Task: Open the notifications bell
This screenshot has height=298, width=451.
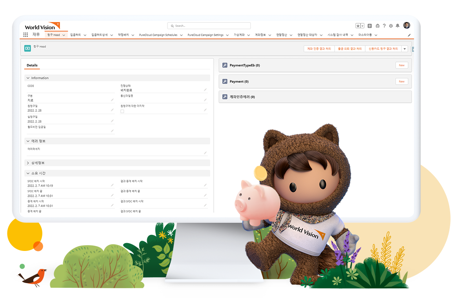Action: (398, 26)
